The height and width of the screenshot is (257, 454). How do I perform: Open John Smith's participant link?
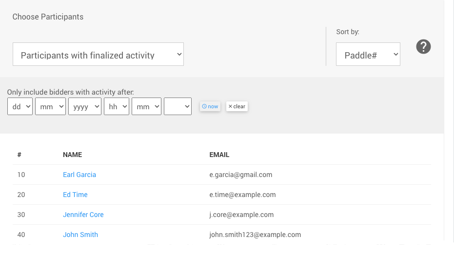point(80,235)
